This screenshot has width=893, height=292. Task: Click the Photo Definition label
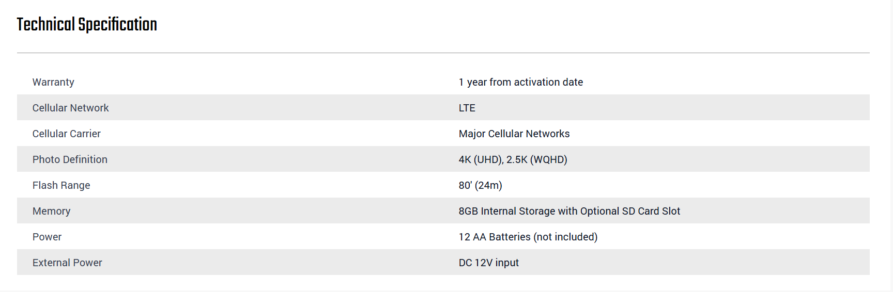(x=70, y=159)
